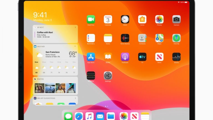Viewport: 213px width, 120px height.
Task: Open the Calendar app showing Monday 3
Action: pyautogui.click(x=108, y=19)
